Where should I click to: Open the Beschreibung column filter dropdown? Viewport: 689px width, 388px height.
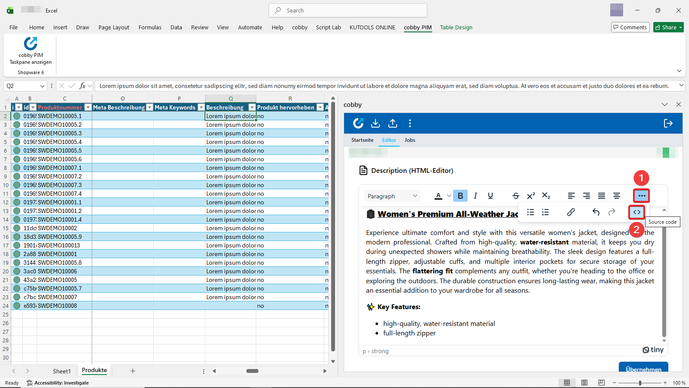point(252,107)
